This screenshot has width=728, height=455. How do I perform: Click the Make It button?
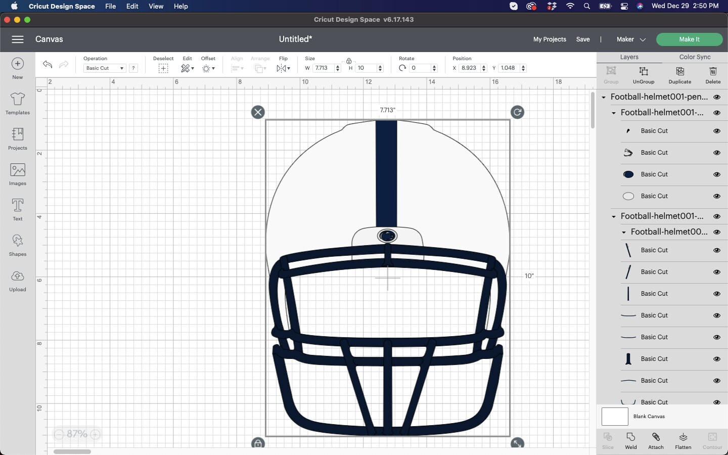click(x=689, y=39)
